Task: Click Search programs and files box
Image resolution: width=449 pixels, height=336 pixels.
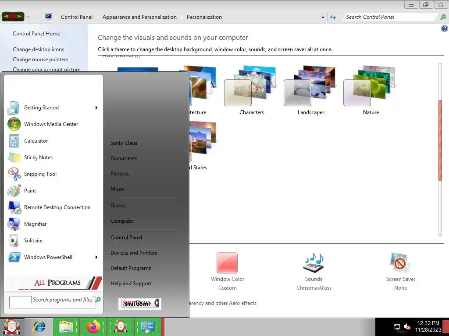Action: [53, 303]
